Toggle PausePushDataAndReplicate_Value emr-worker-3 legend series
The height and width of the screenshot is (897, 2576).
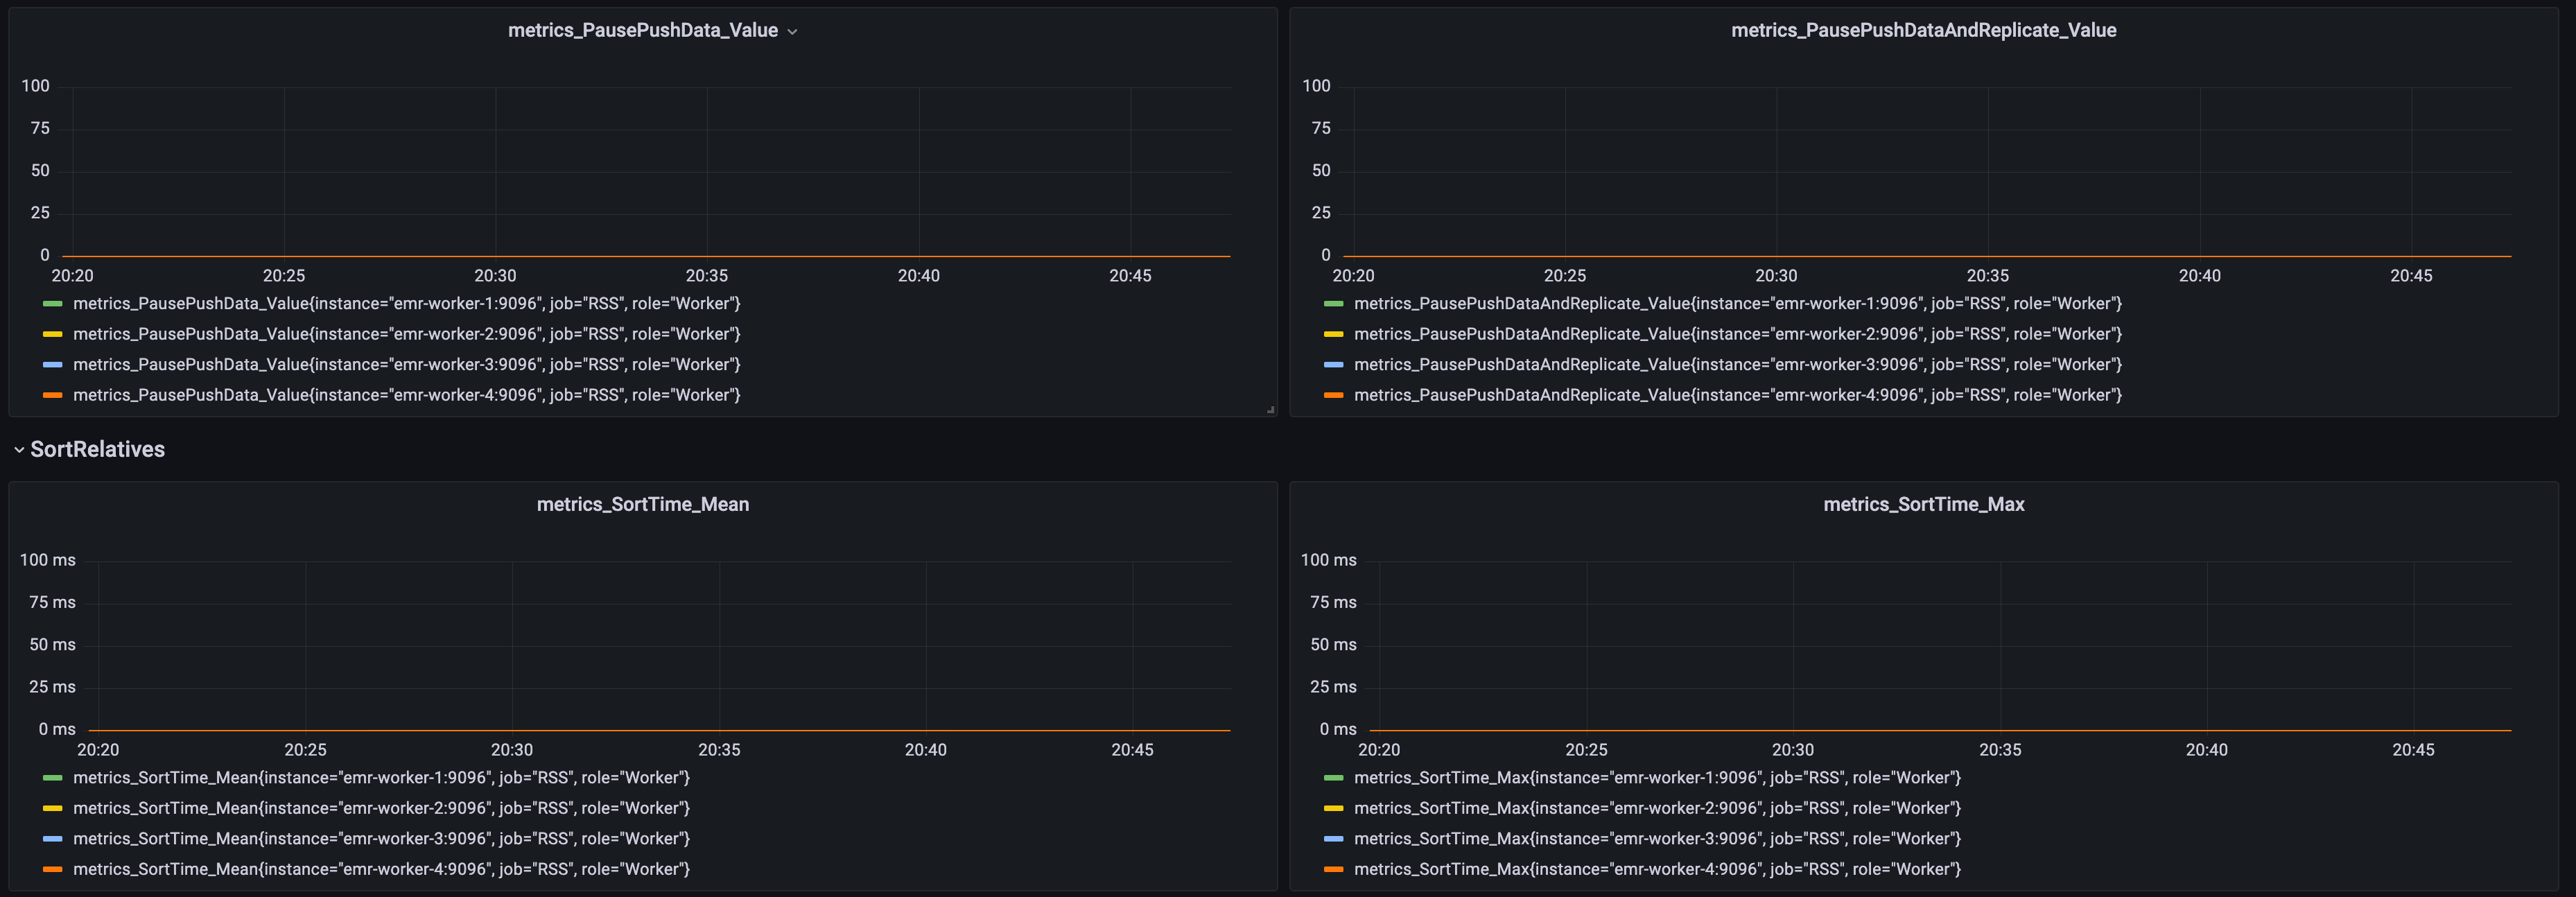coord(1737,364)
